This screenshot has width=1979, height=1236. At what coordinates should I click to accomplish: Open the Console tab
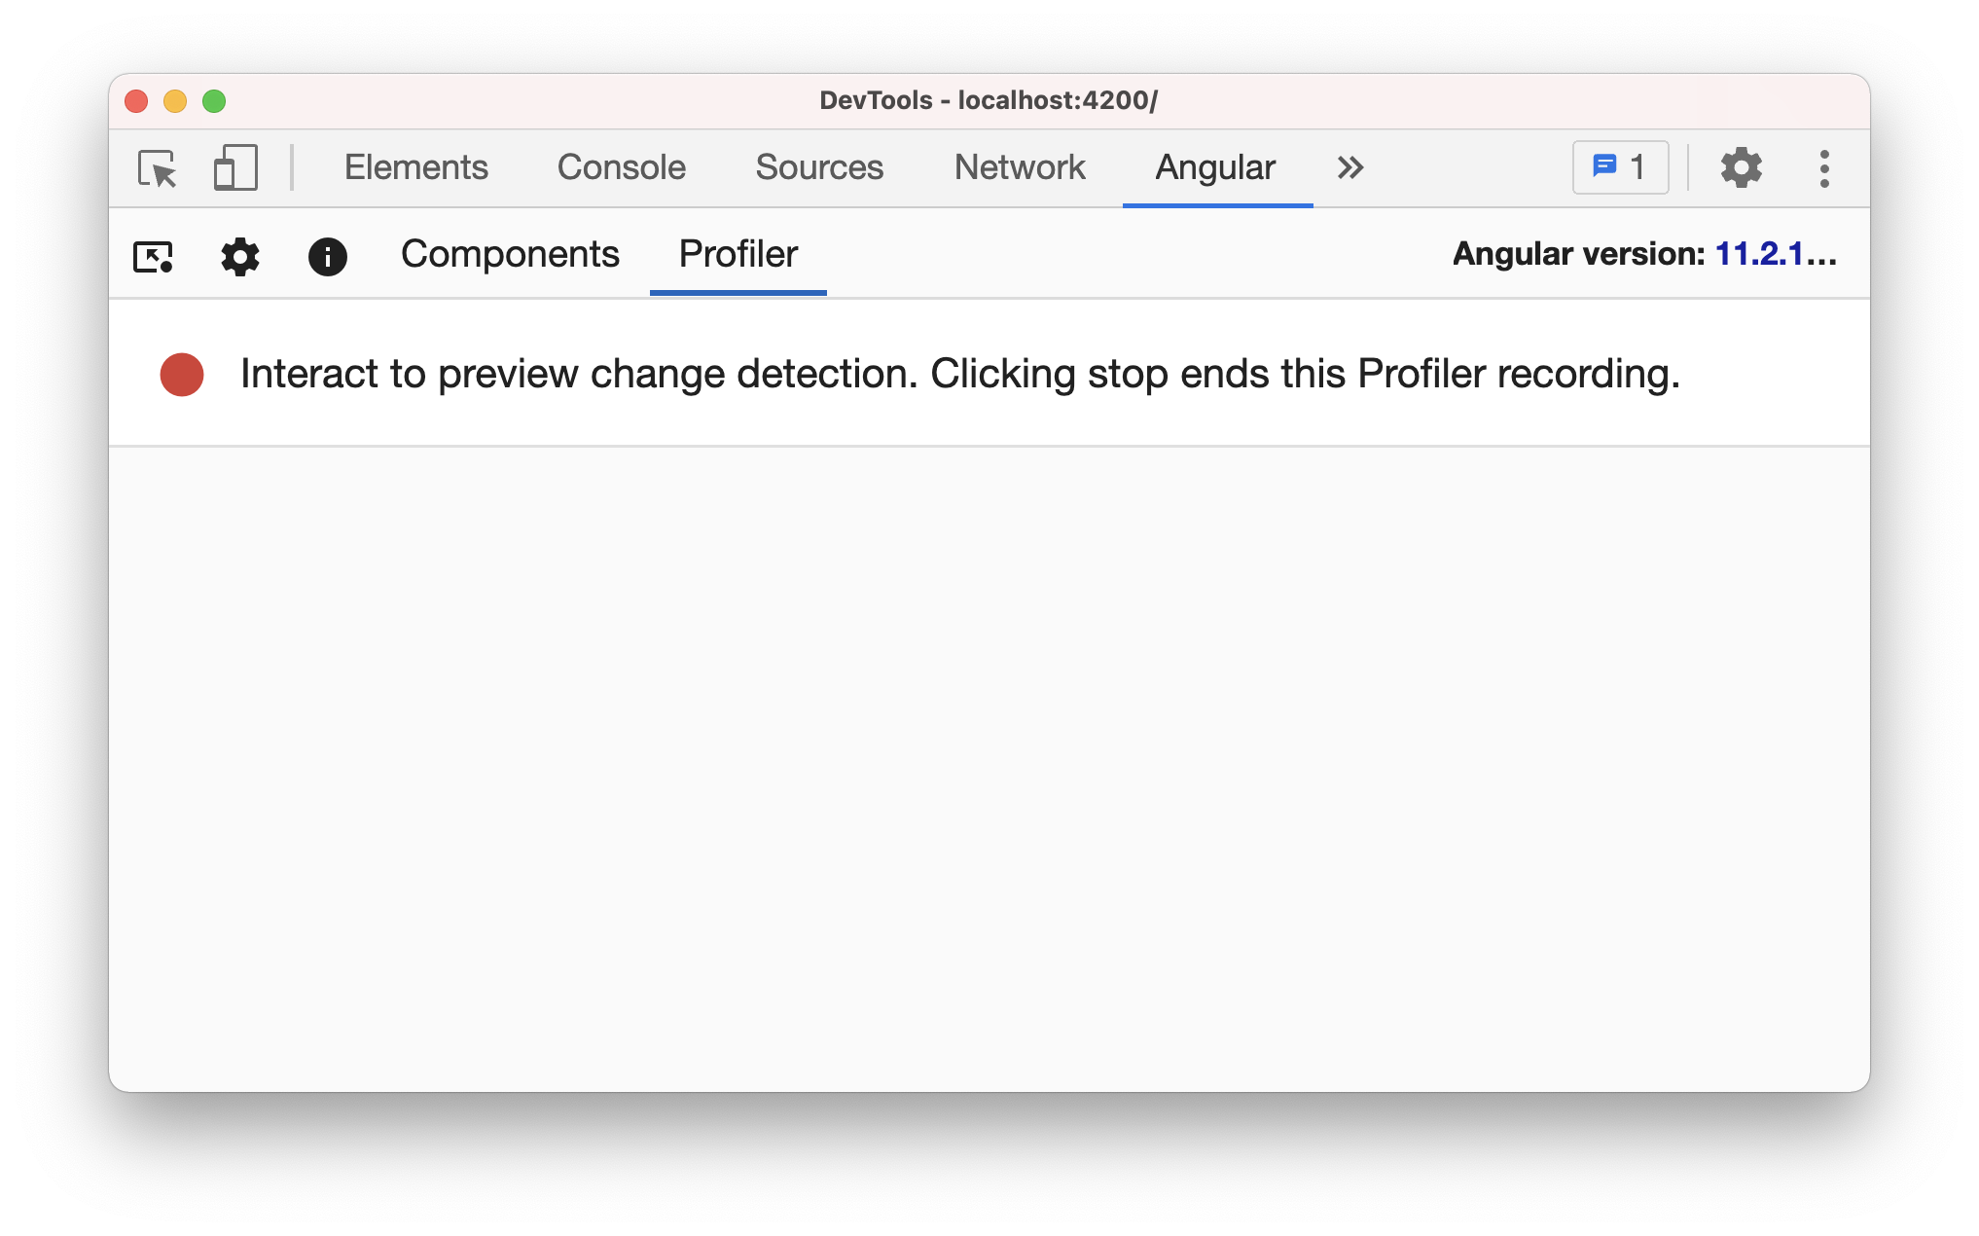tap(622, 168)
